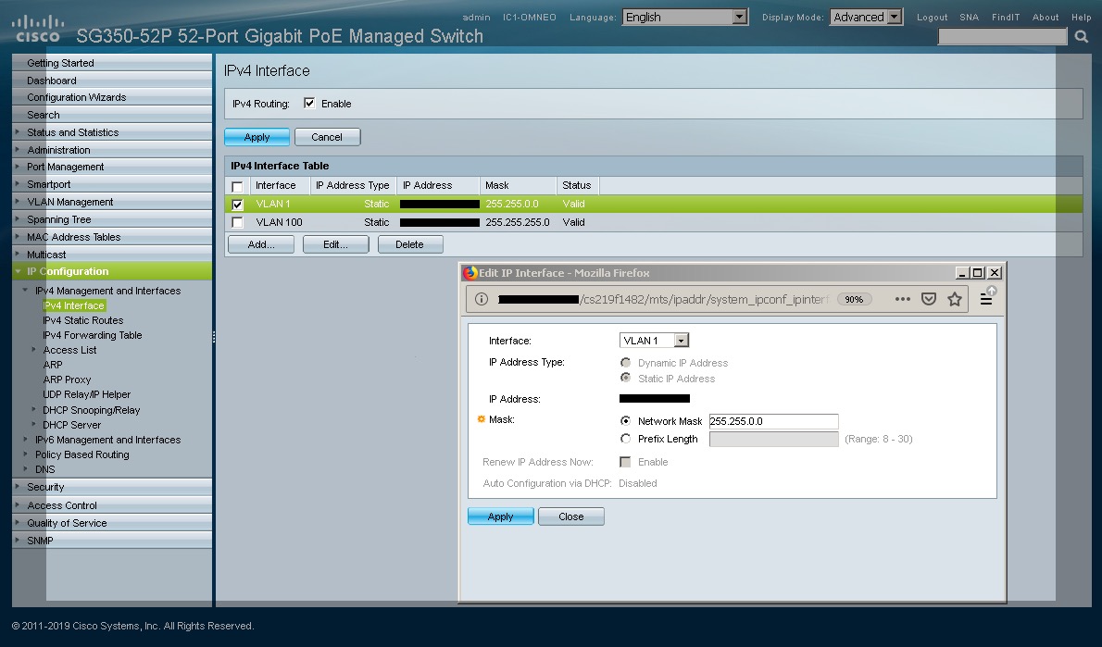Expand the DHCP Server node
This screenshot has height=647, width=1102.
pyautogui.click(x=33, y=424)
